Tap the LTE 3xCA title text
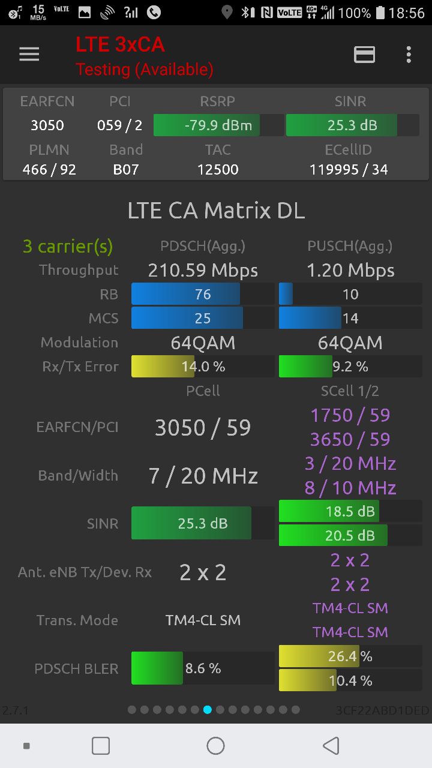Screen dimensions: 432x768 120,44
